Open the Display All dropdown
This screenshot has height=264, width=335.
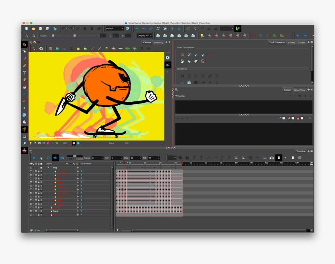click(x=145, y=35)
